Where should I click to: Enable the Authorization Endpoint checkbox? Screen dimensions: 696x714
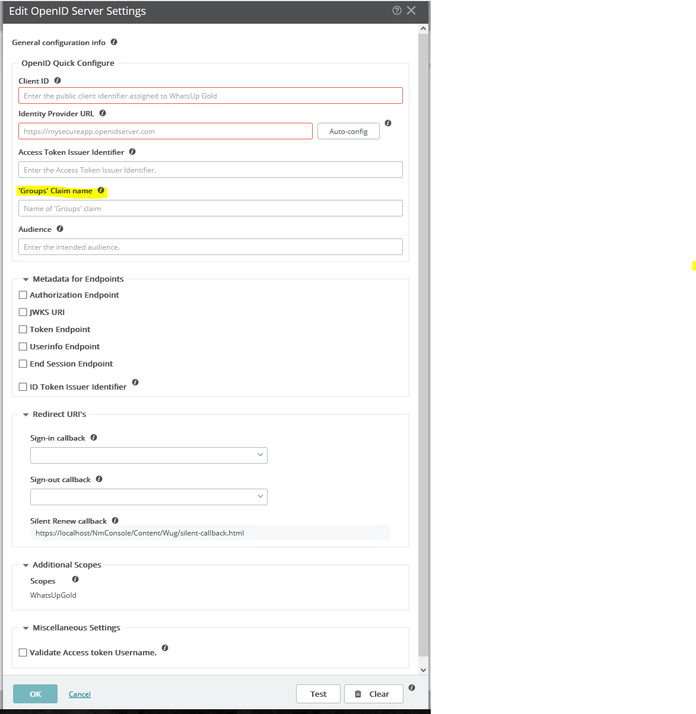(23, 294)
